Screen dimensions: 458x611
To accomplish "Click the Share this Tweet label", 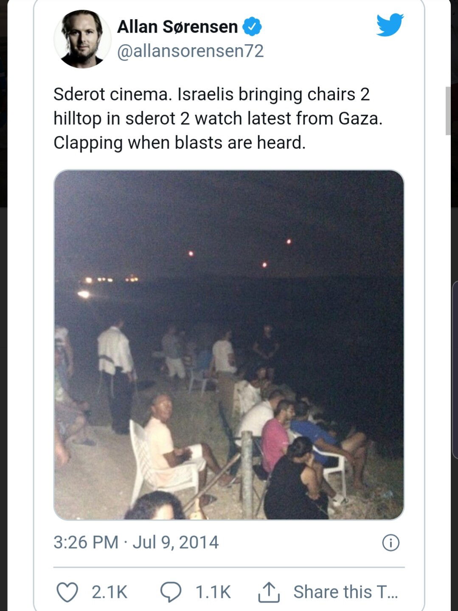I will [x=346, y=592].
